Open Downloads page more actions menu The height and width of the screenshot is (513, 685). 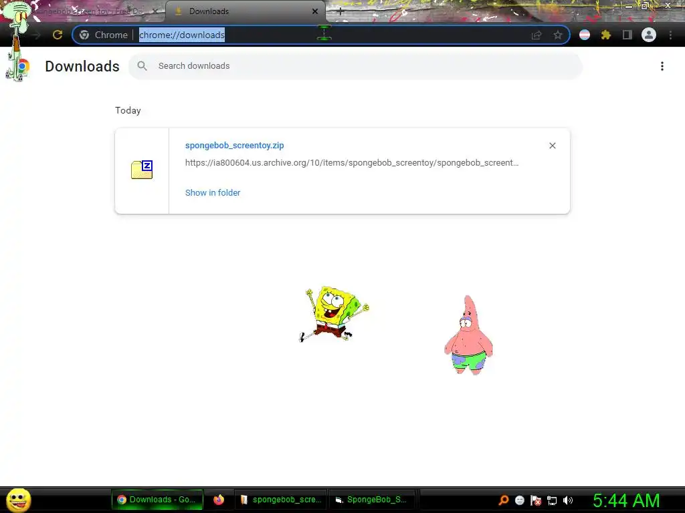click(x=662, y=66)
